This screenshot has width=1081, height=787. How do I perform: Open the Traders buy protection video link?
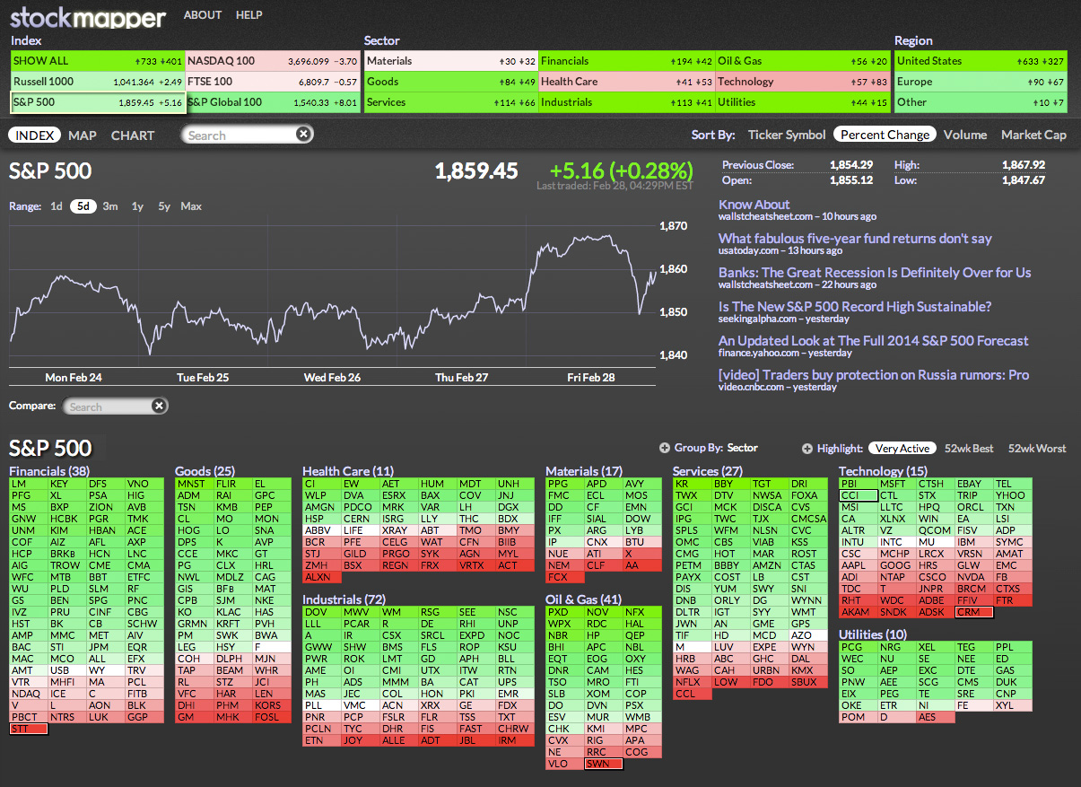coord(874,375)
